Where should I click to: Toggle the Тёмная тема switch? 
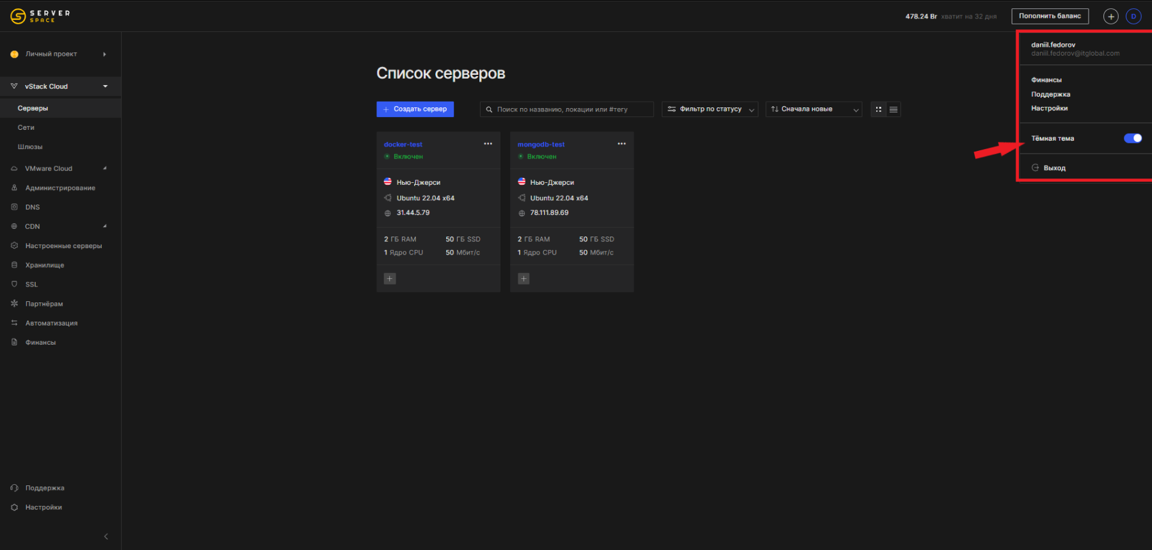(x=1133, y=138)
